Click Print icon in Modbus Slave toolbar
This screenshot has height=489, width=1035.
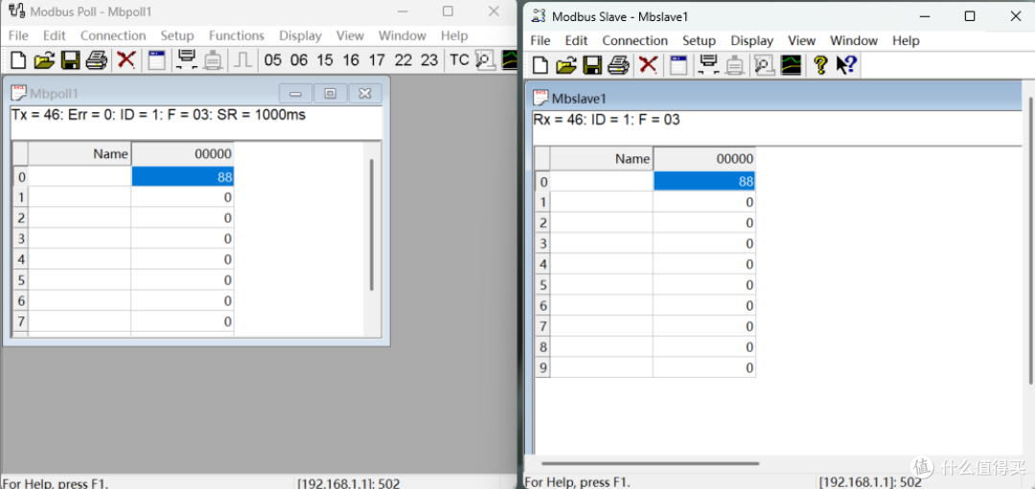tap(618, 65)
